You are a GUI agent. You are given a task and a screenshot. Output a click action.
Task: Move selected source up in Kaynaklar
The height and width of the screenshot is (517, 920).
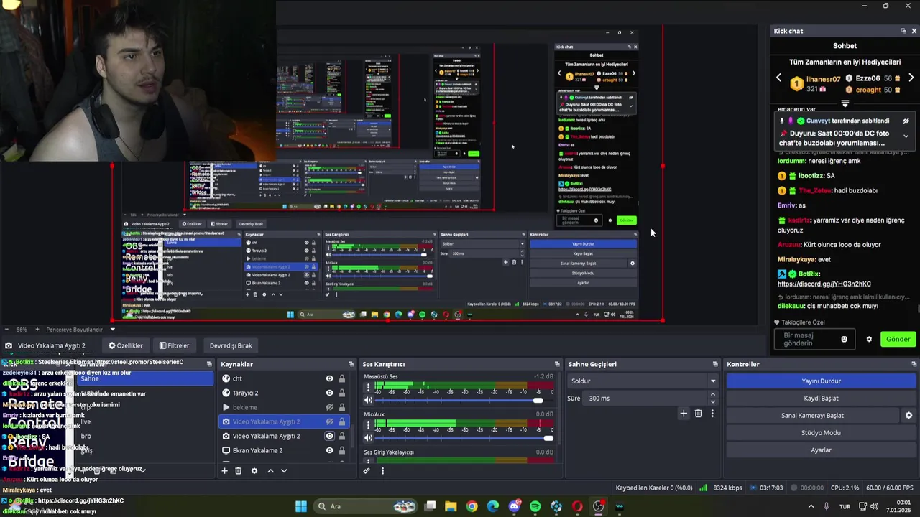pos(270,471)
